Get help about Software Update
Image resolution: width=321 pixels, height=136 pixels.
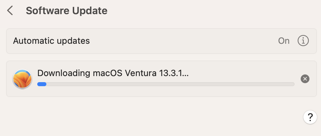(310, 117)
